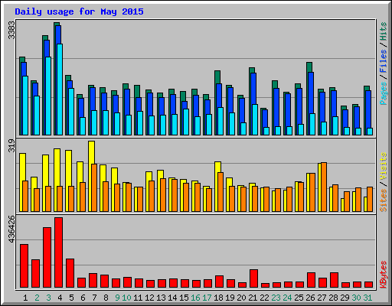Click green day 17 on the x-axis
The width and height of the screenshot is (392, 306).
(x=207, y=298)
